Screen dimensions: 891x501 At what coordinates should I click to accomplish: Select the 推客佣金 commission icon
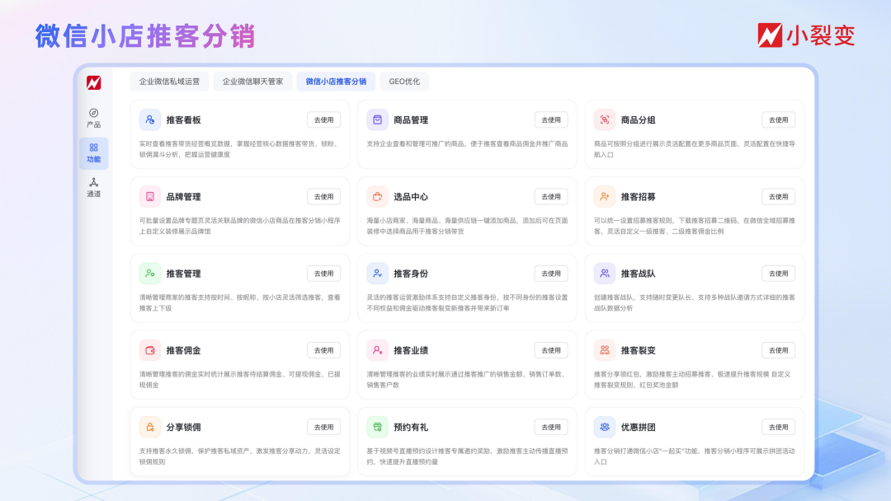151,350
